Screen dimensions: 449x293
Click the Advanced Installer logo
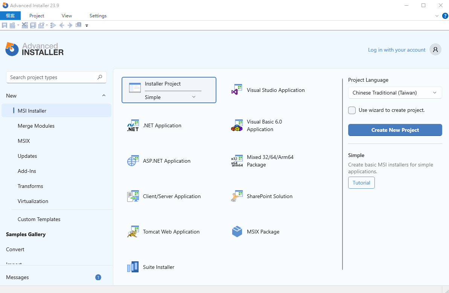34,49
